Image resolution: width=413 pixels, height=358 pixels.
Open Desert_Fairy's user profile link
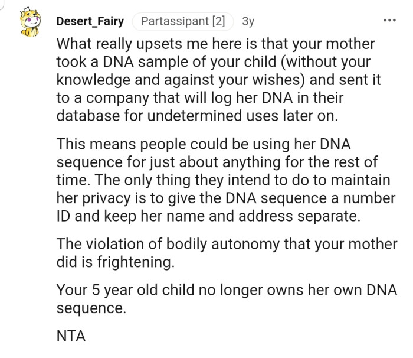90,22
